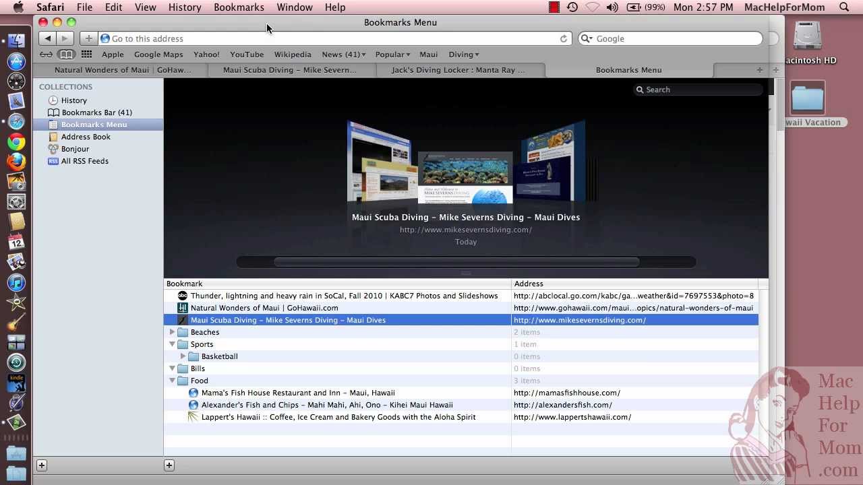
Task: Open Time Machine from the Dock
Action: [x=16, y=362]
